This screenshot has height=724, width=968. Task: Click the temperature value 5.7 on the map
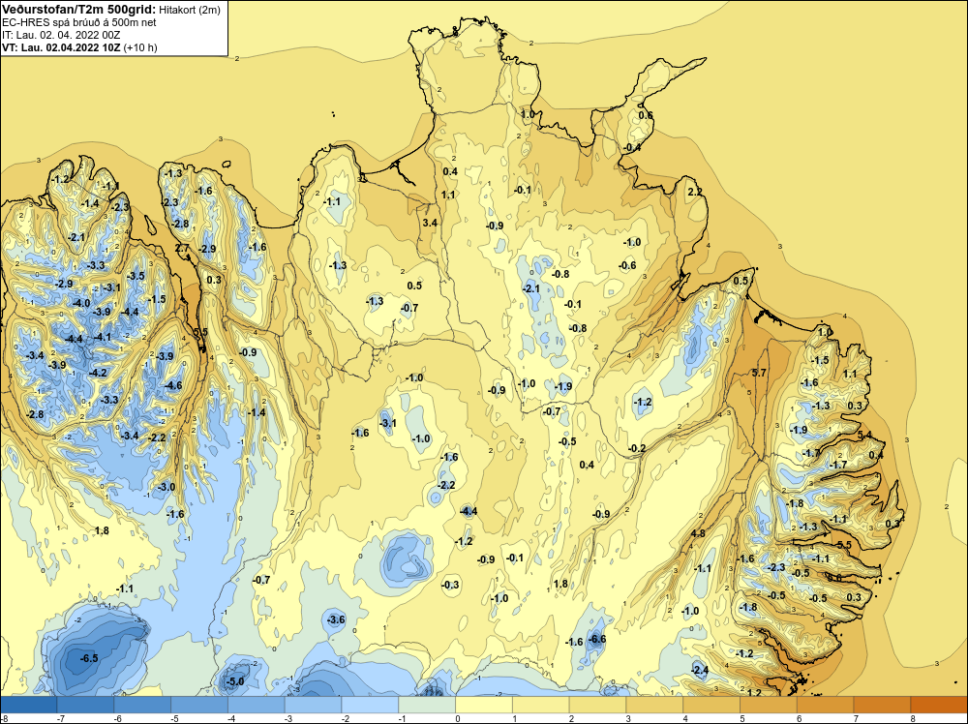(x=759, y=373)
